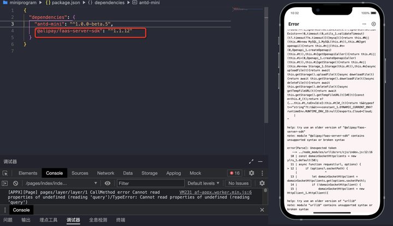This screenshot has height=226, width=393.
Task: Expand the debugger panel with the arrows icon
Action: pos(251,162)
